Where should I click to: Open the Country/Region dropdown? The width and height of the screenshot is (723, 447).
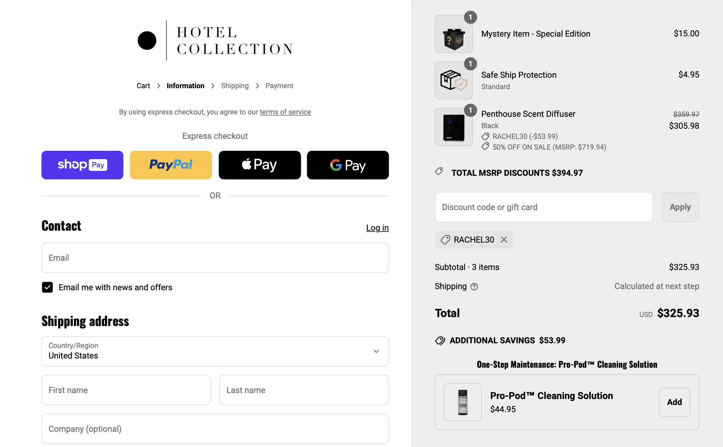pos(215,351)
